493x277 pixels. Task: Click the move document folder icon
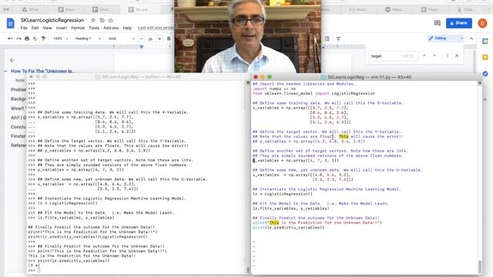102,20
